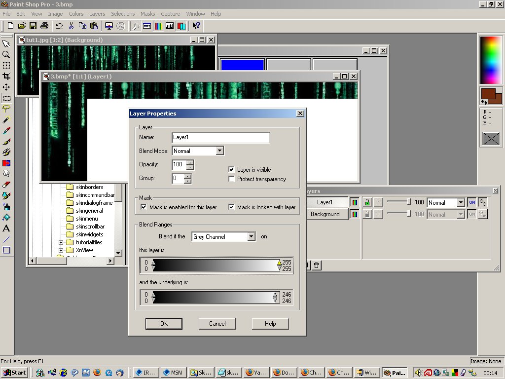Screen dimensions: 505x379
Task: Open the Grey Channel blend dropdown
Action: click(251, 236)
